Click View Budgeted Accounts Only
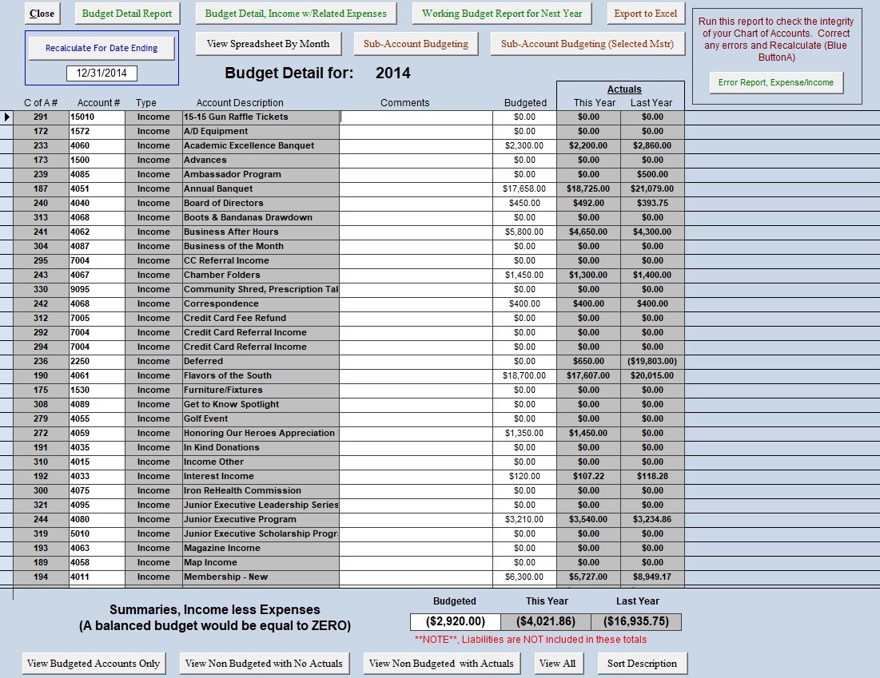 tap(94, 664)
